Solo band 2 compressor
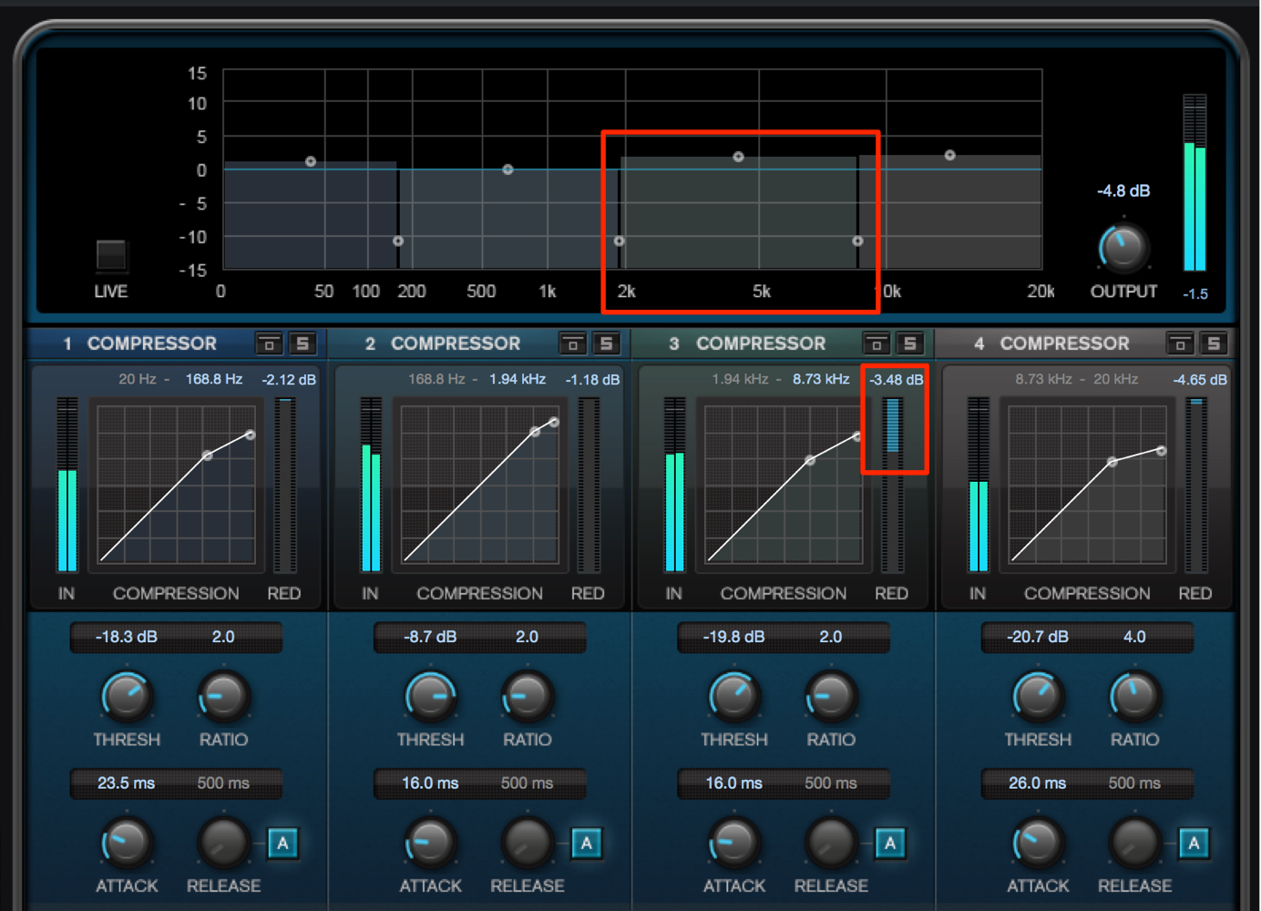 click(x=606, y=343)
